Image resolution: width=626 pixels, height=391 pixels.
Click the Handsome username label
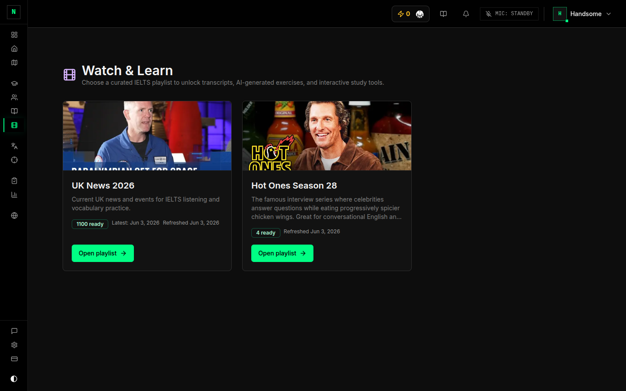586,14
